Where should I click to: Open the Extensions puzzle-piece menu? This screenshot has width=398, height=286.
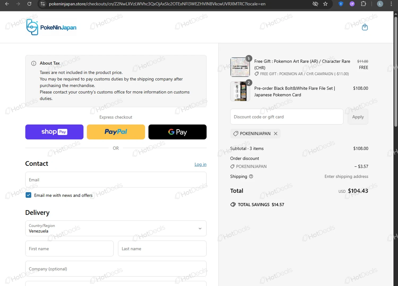pyautogui.click(x=364, y=4)
